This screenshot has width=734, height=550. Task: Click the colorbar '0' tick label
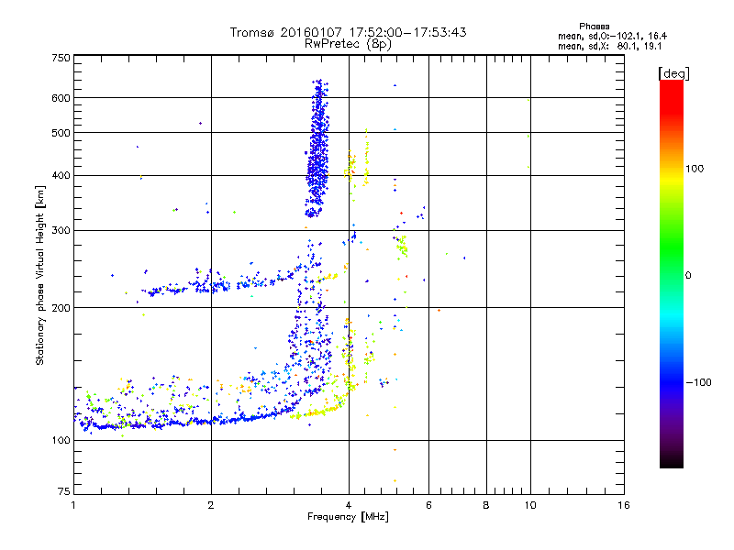[688, 276]
